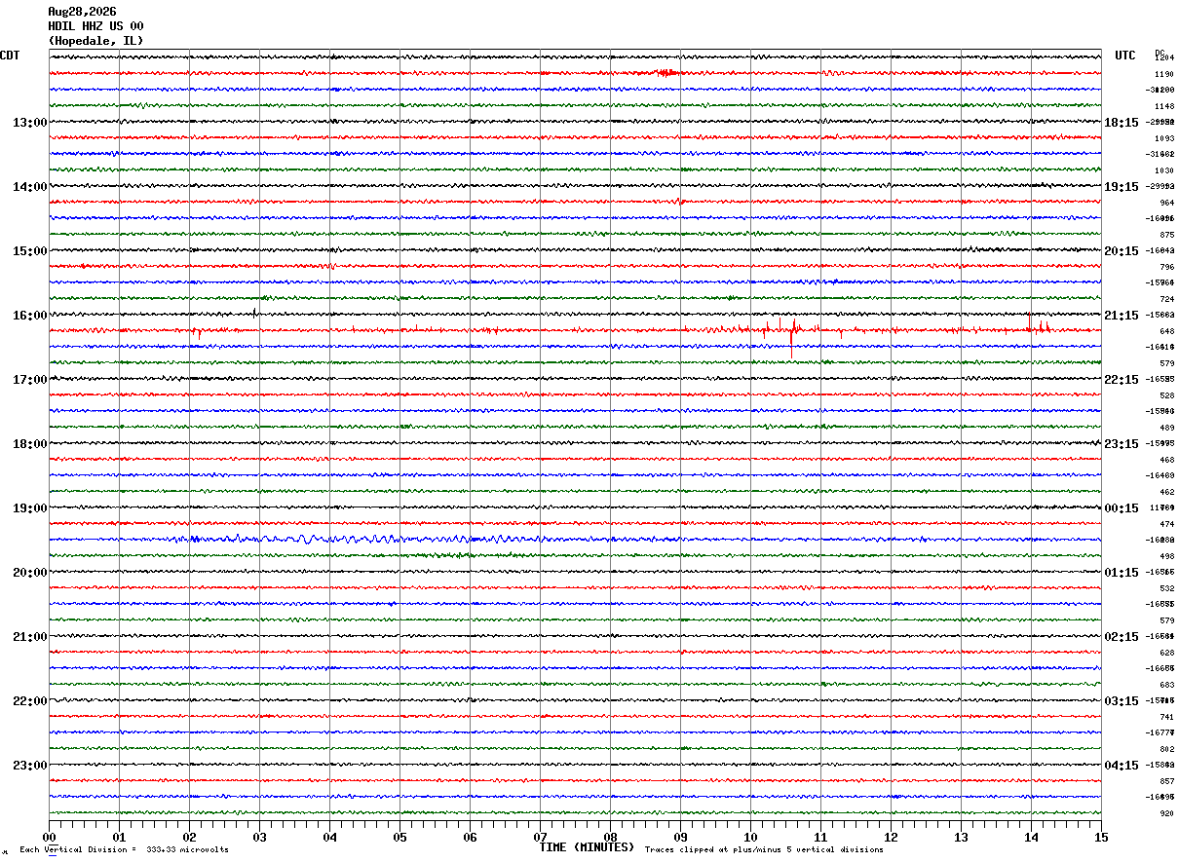
Task: Click the TIME (MINUTES) axis title
Action: tap(587, 847)
